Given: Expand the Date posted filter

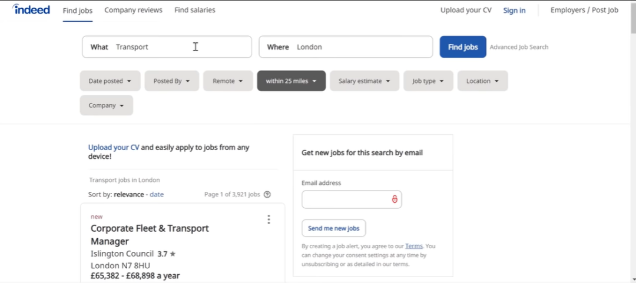Looking at the screenshot, I should [x=110, y=81].
